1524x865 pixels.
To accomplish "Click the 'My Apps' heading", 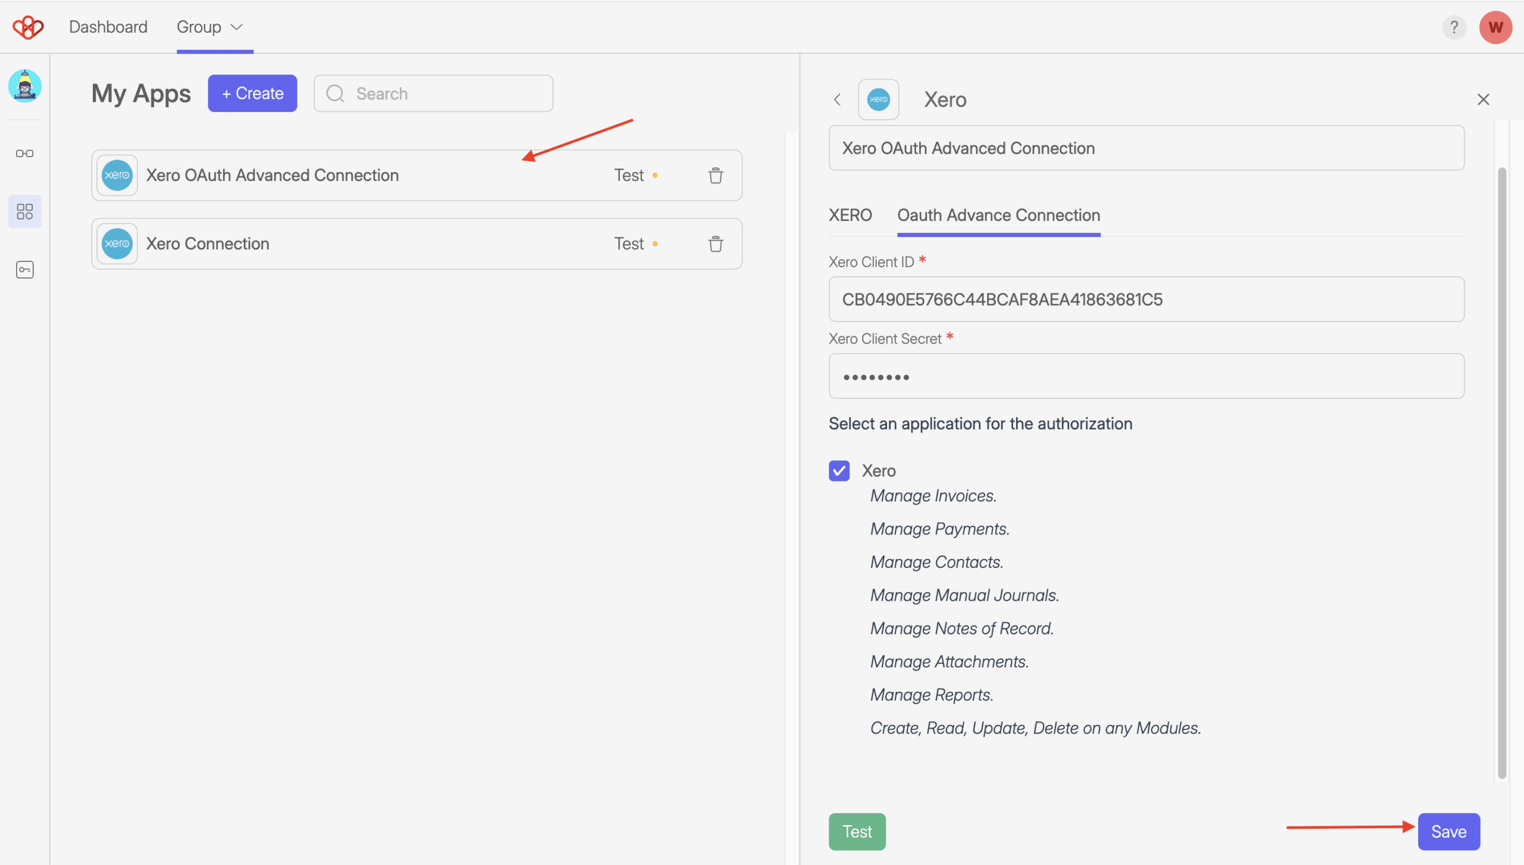I will (x=141, y=93).
